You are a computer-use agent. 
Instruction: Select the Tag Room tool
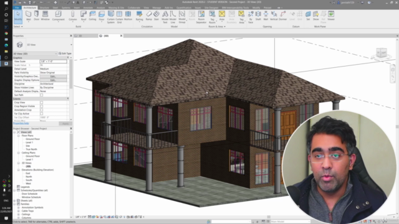pos(212,17)
